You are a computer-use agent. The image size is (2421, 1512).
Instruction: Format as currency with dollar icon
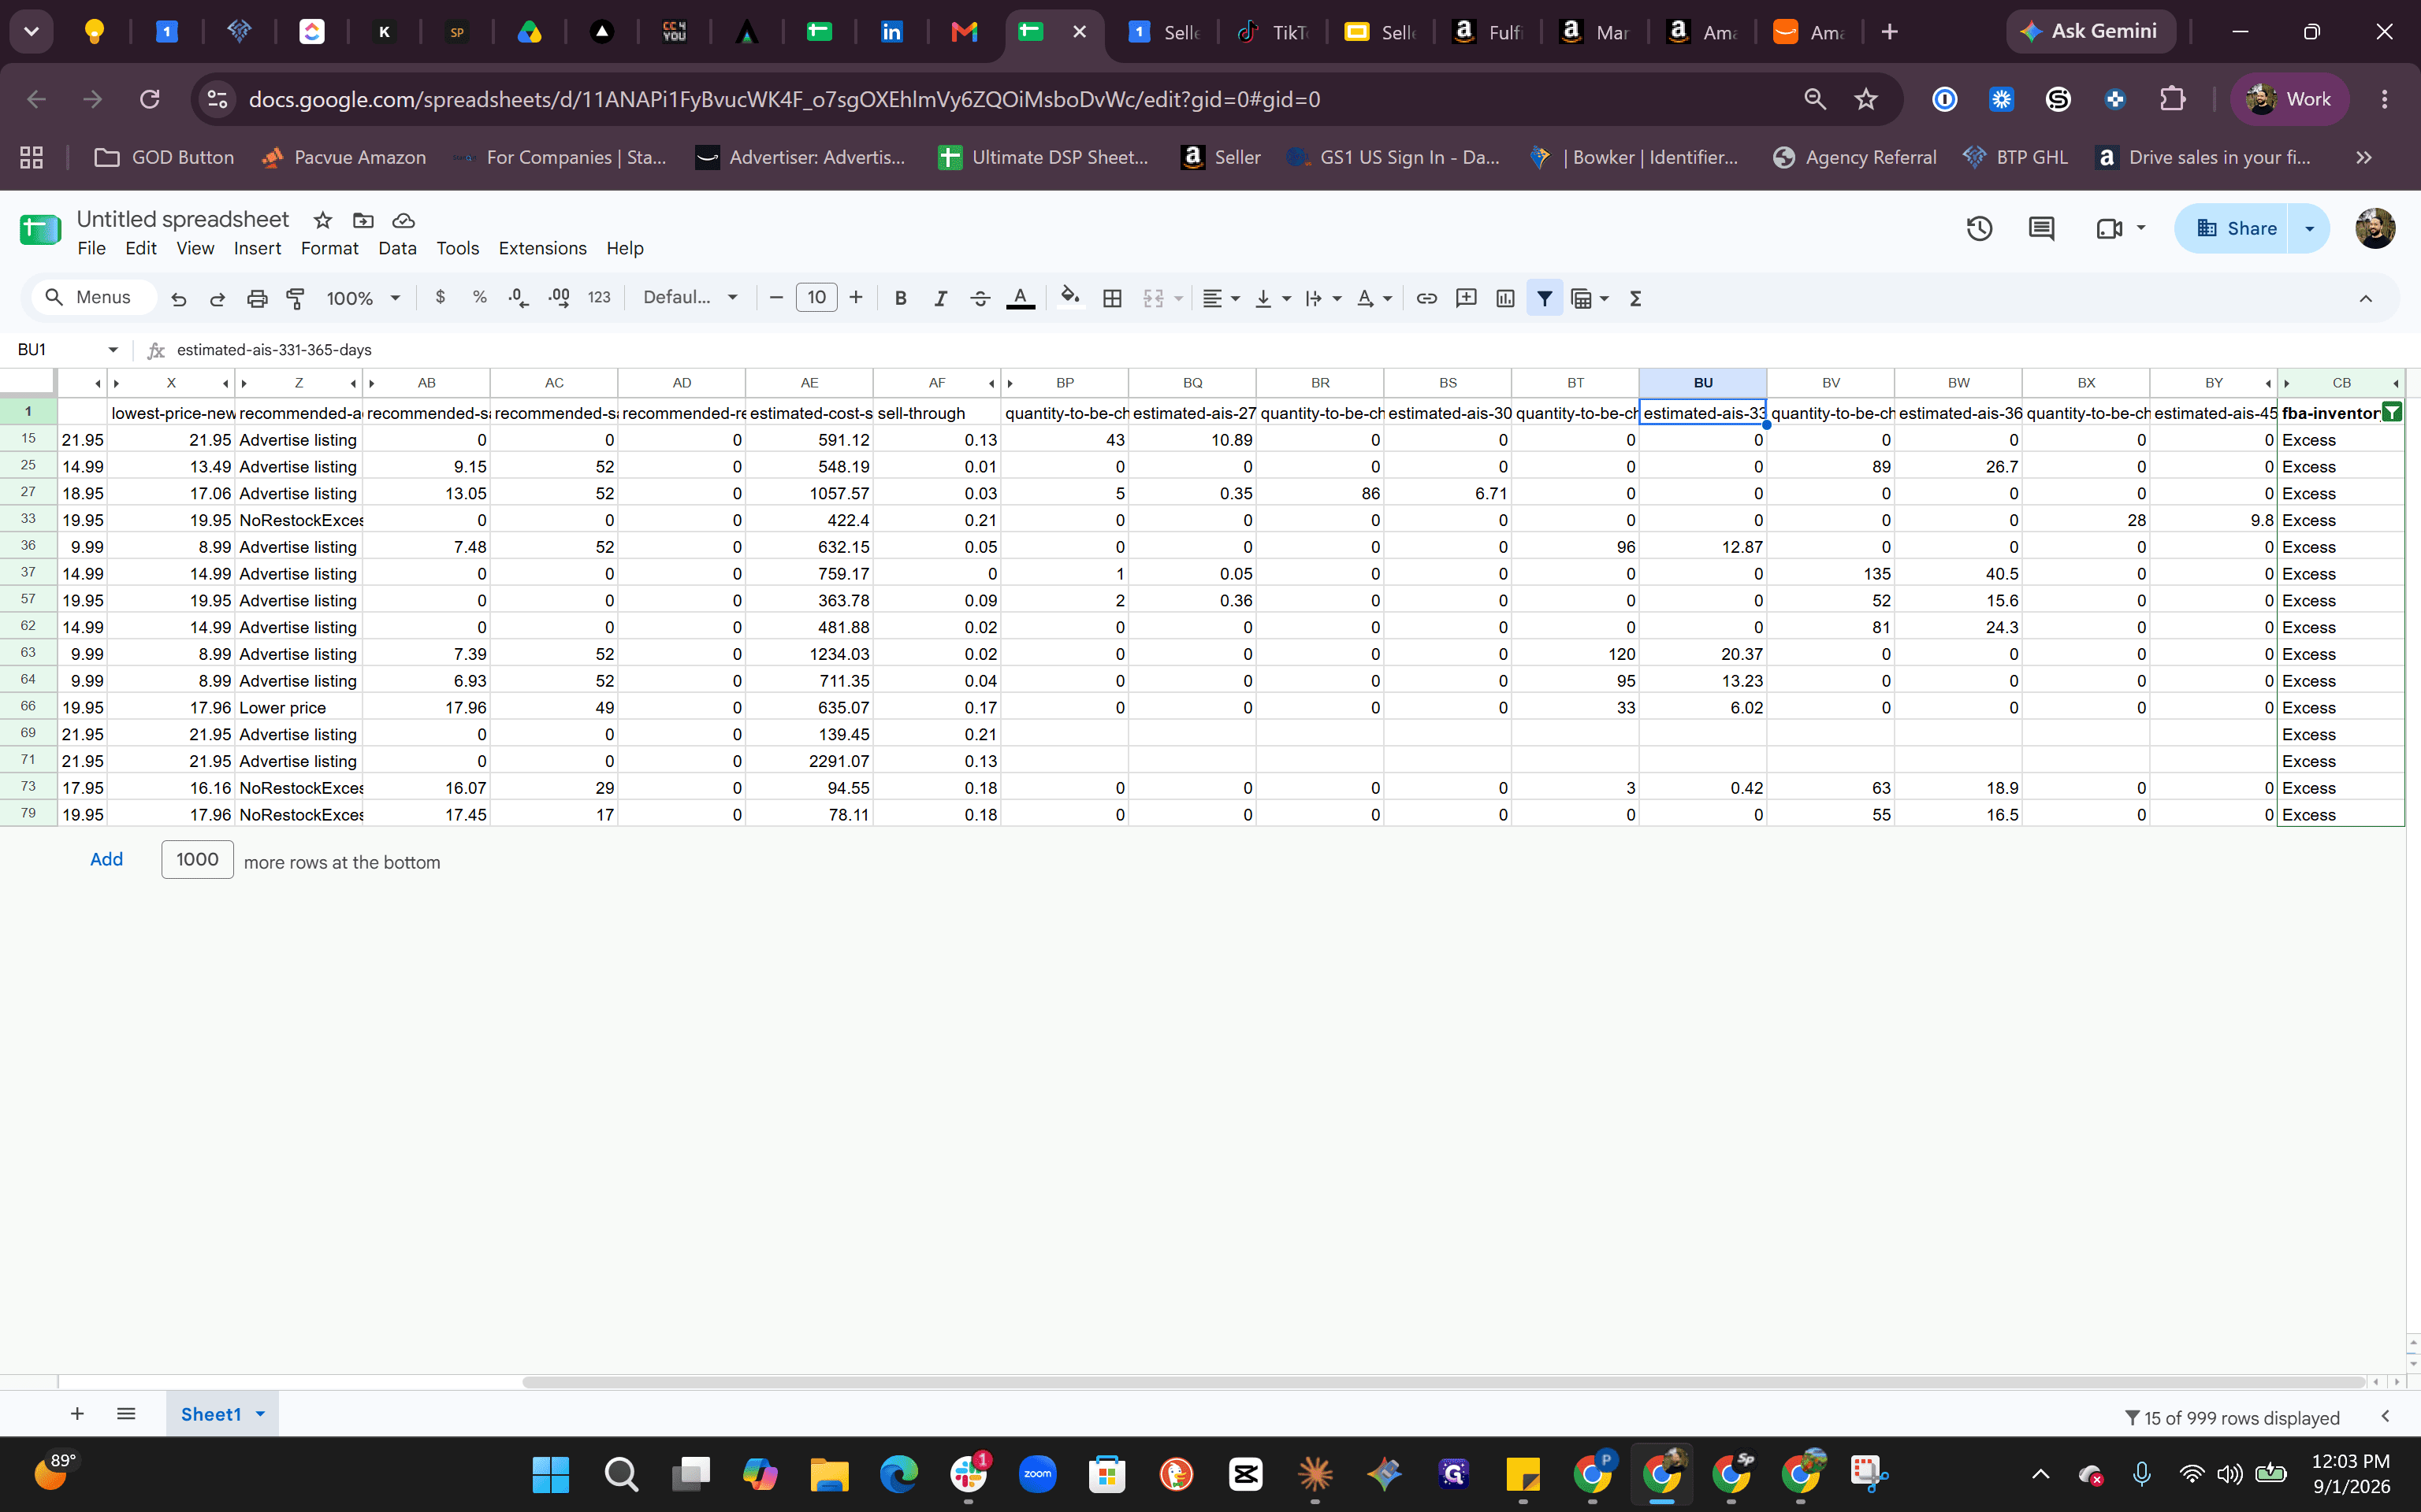point(441,297)
